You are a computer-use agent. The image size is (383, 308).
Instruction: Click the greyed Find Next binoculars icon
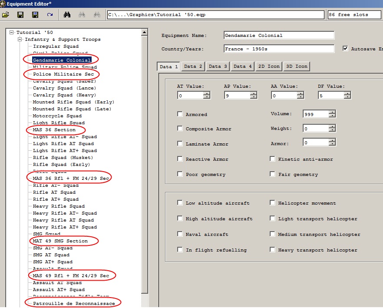click(82, 15)
